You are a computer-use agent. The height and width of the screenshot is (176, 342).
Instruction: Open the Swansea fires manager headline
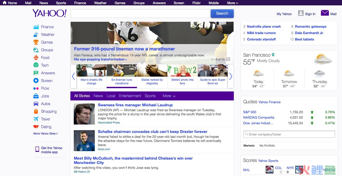point(135,105)
